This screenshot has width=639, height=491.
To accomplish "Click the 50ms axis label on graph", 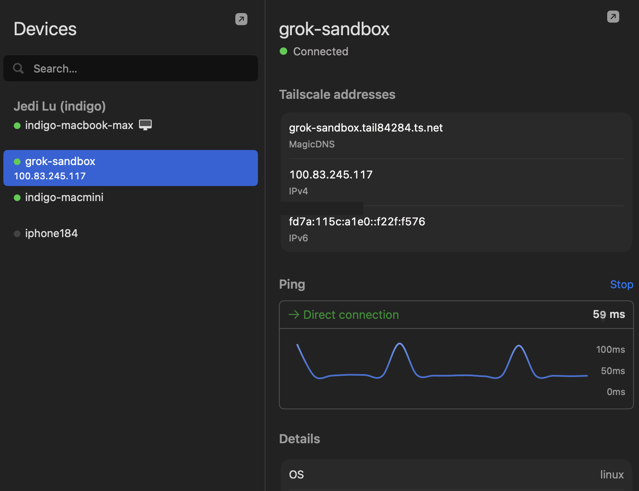I will [613, 371].
